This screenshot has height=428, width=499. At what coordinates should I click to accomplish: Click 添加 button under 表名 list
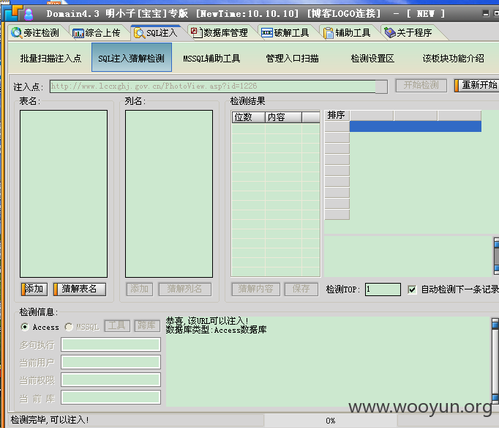34,289
